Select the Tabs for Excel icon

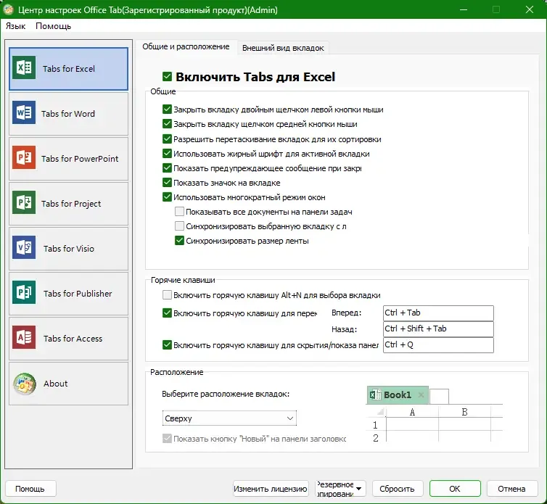24,67
